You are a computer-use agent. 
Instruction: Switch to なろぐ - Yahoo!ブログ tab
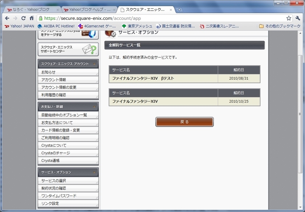[x=31, y=10]
